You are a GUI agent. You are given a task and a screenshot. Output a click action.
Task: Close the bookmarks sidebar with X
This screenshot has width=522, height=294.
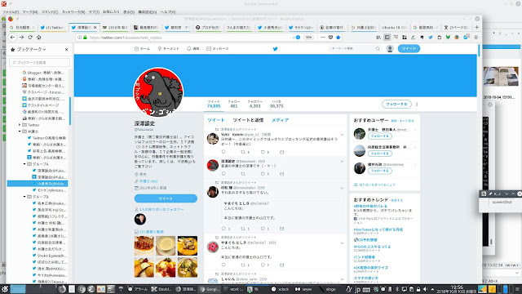(x=67, y=49)
